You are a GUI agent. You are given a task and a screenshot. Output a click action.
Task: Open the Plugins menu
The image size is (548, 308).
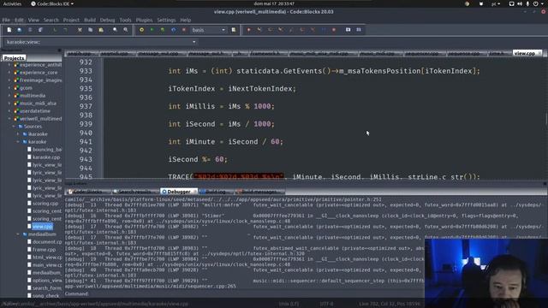[144, 20]
